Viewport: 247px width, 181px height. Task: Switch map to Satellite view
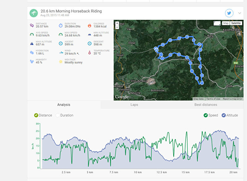tap(236, 23)
